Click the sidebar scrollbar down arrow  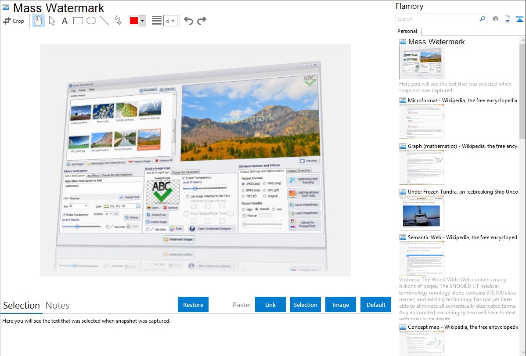pyautogui.click(x=522, y=352)
